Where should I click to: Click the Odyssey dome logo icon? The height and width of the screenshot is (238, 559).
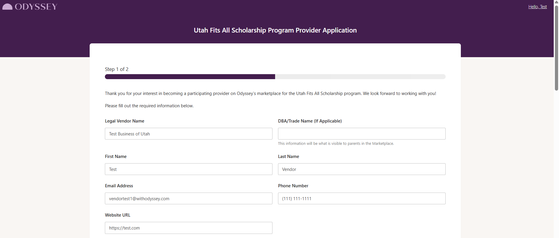(7, 7)
